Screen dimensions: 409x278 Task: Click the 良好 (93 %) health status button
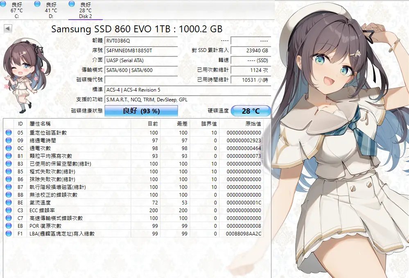(141, 111)
